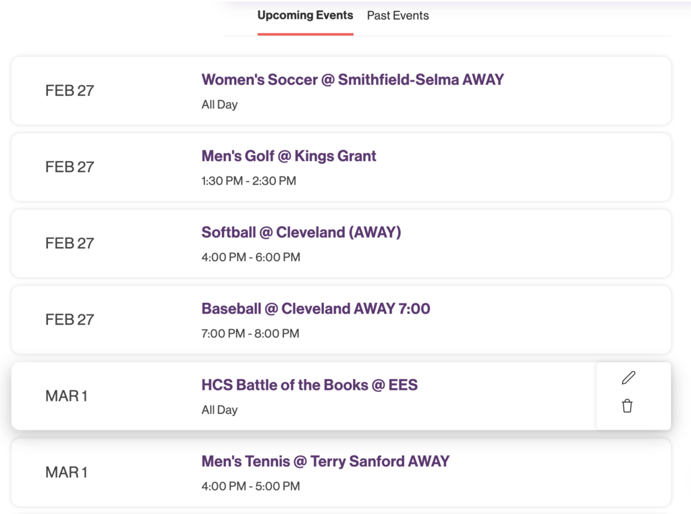Image resolution: width=691 pixels, height=514 pixels.
Task: Open the Men's Tennis @ Terry Sanford event
Action: coord(325,461)
